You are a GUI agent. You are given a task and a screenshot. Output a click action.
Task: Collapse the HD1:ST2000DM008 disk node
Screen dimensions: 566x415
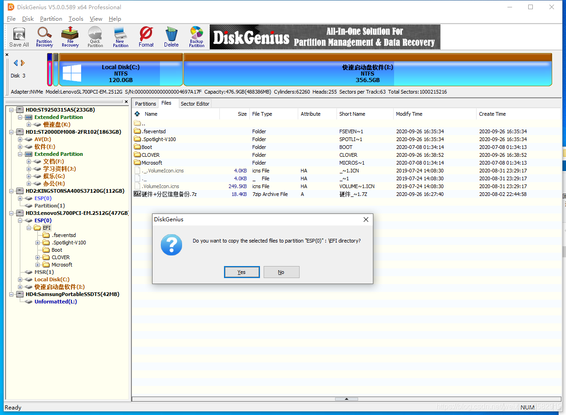coord(11,132)
